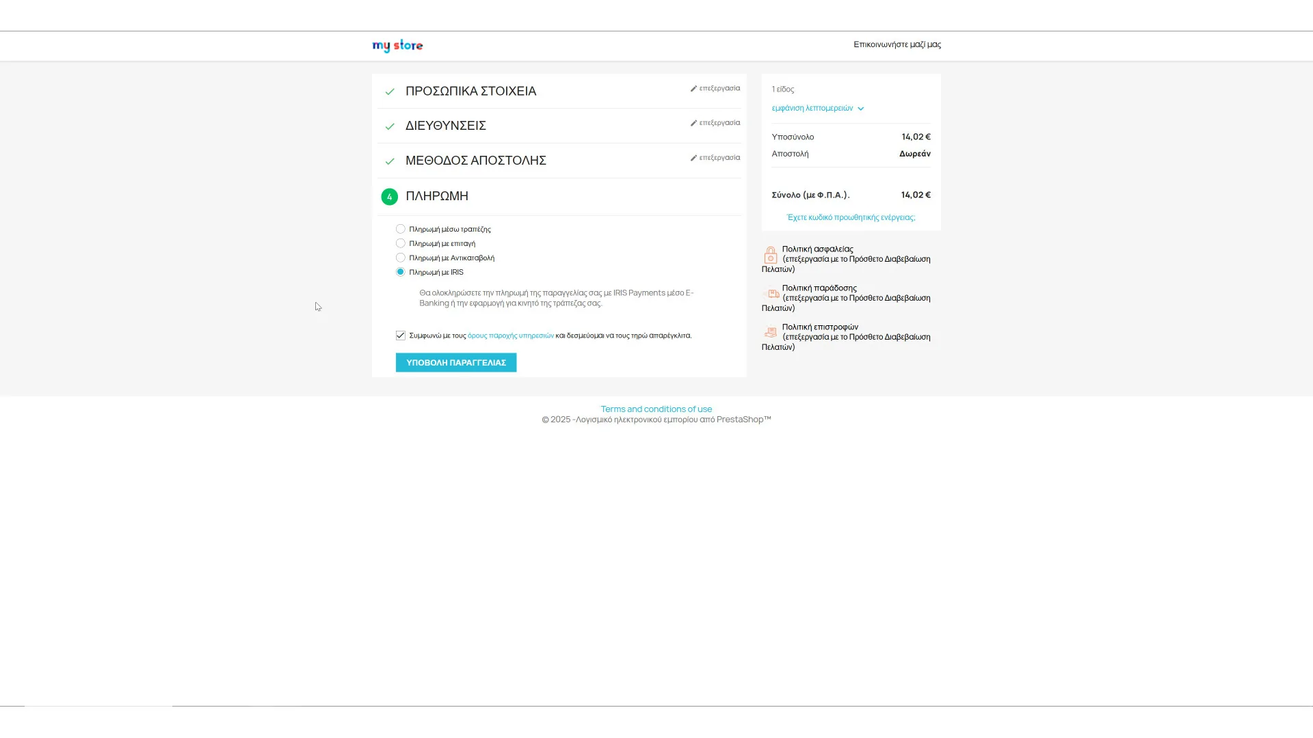Click pencil edit icon for Addresses step
Viewport: 1313px width, 738px height.
693,124
